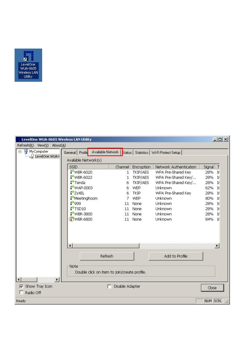Open the About(A) menu

click(x=59, y=145)
